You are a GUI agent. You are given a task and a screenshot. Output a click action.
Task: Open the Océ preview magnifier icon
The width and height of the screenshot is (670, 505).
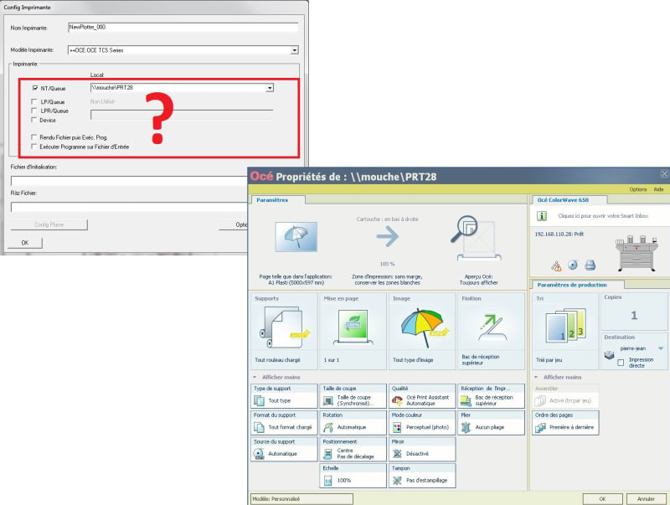coord(475,238)
